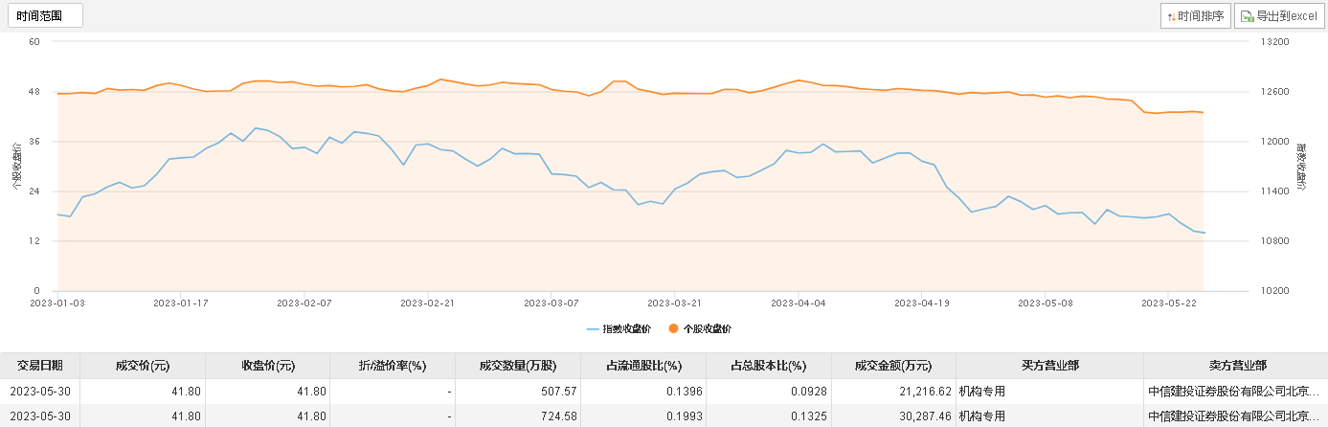Click the 占流通股比(%) column header
Screen dimensions: 1328x427
click(x=643, y=366)
